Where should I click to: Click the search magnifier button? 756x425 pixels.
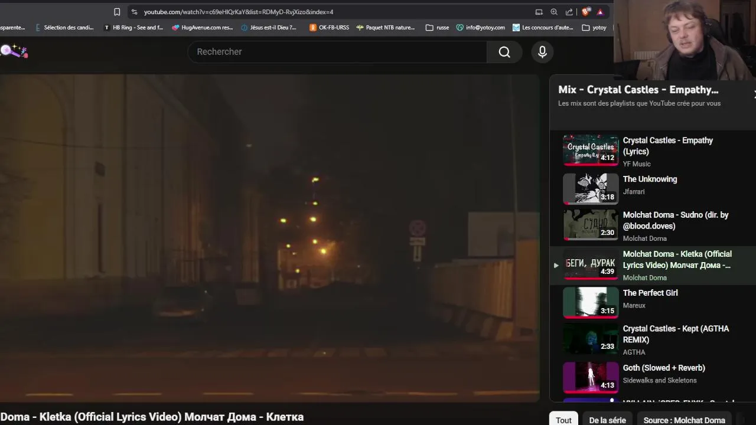[x=504, y=52]
